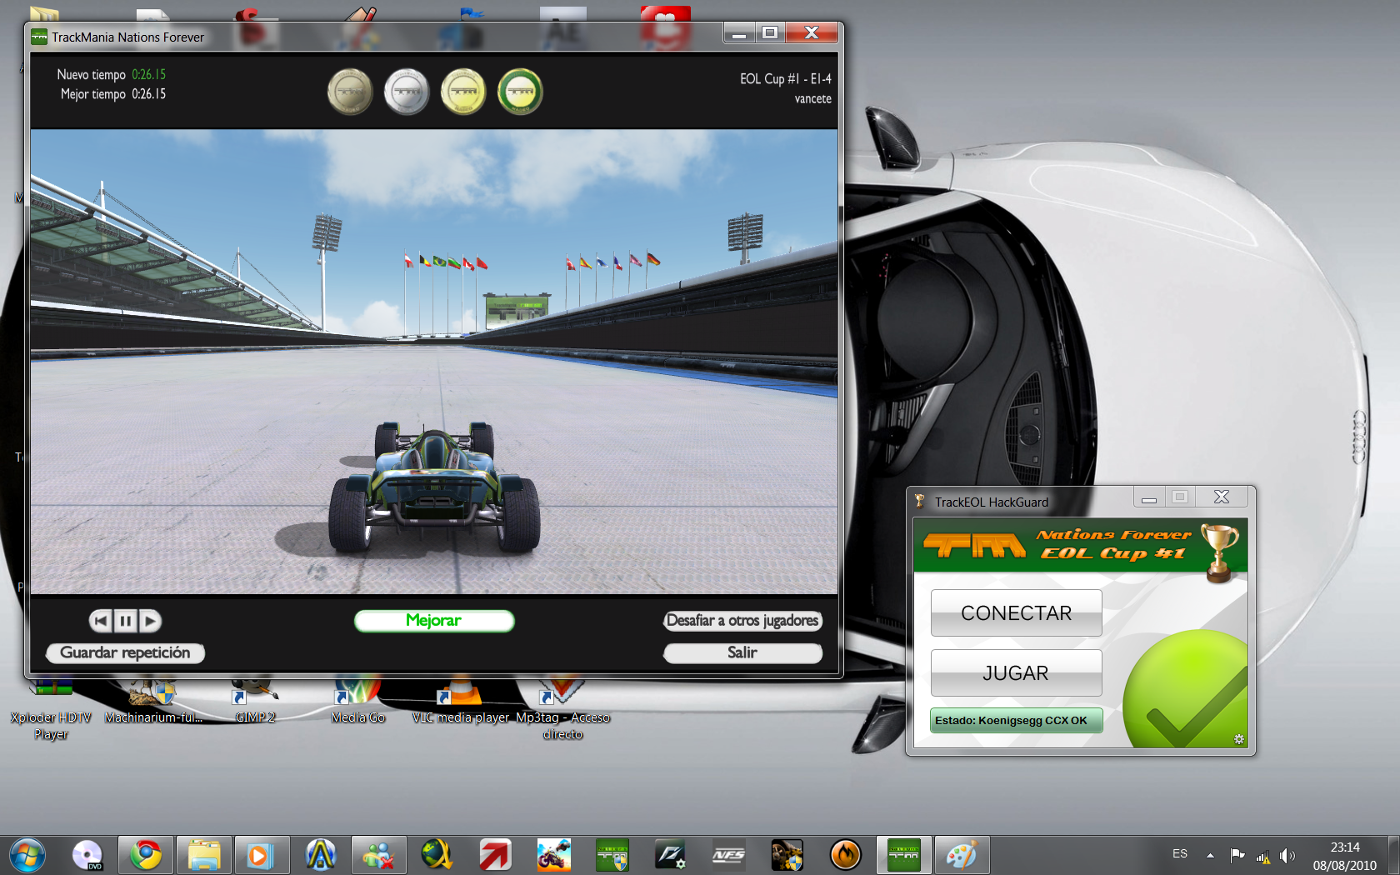Viewport: 1400px width, 875px height.
Task: Launch Google Chrome from the taskbar
Action: (x=146, y=855)
